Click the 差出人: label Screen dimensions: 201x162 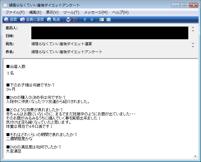(12, 28)
